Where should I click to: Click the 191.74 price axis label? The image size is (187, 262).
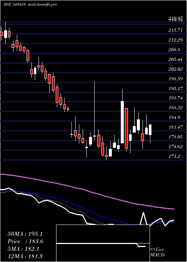tap(176, 98)
